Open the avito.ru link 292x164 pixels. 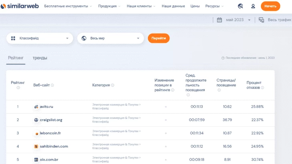click(x=46, y=107)
